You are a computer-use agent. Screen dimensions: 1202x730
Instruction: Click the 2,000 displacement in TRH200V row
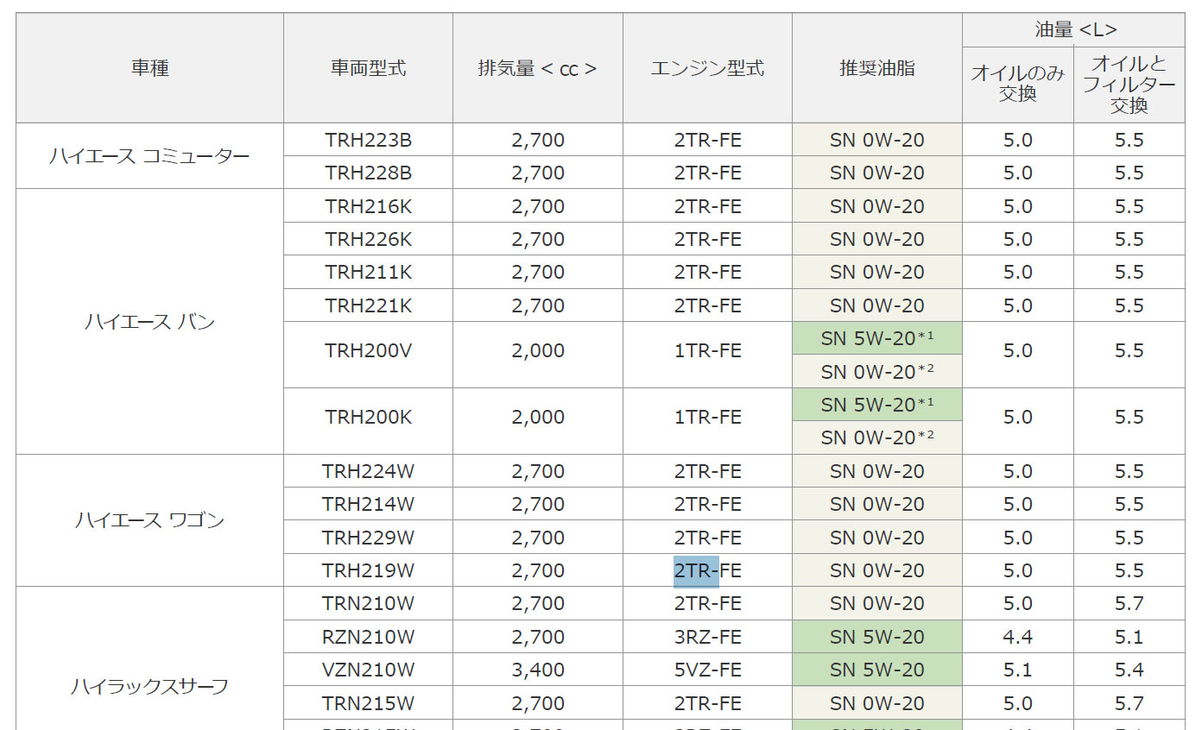tap(538, 350)
